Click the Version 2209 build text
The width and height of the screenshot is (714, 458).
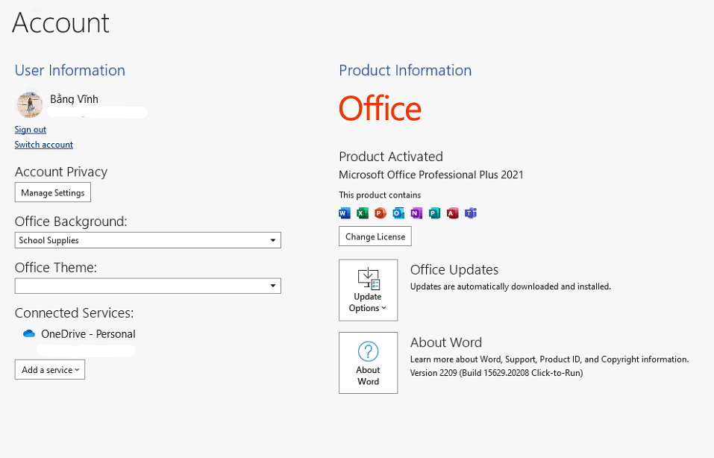pyautogui.click(x=496, y=373)
